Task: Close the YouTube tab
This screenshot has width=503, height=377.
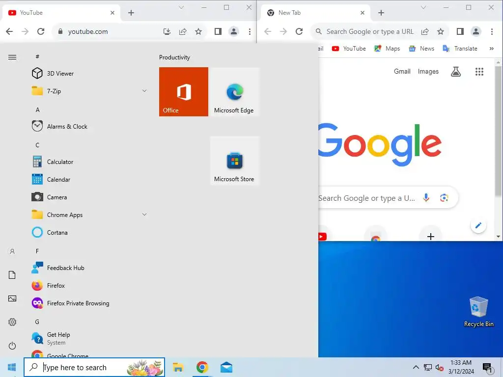Action: (x=112, y=13)
